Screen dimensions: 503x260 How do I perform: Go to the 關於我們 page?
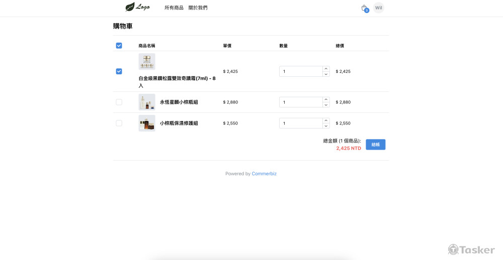click(198, 8)
